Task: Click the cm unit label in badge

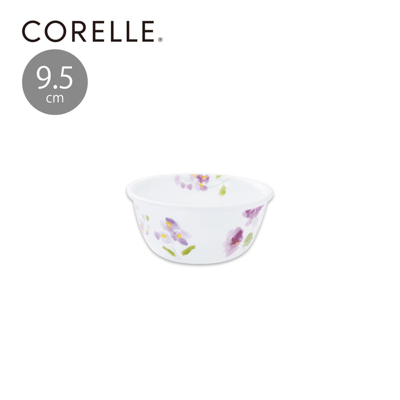Action: click(x=55, y=99)
